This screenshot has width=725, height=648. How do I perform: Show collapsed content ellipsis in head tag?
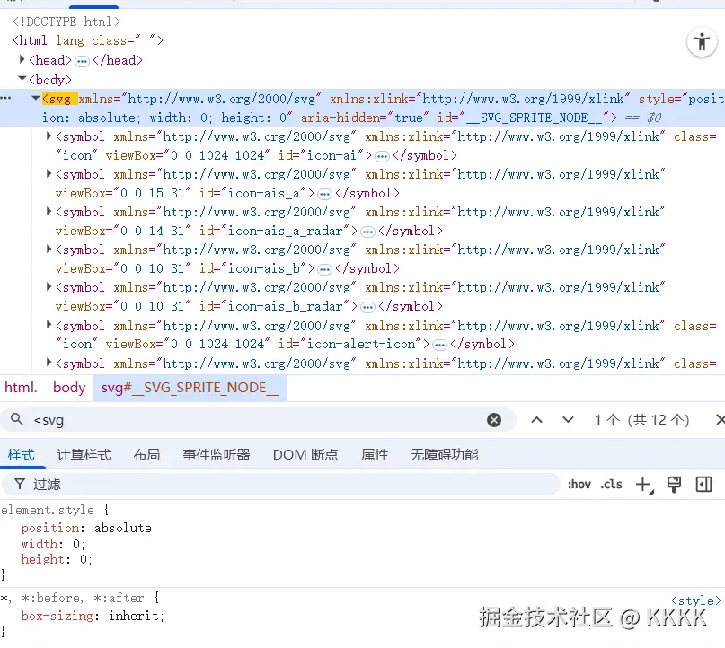[82, 61]
